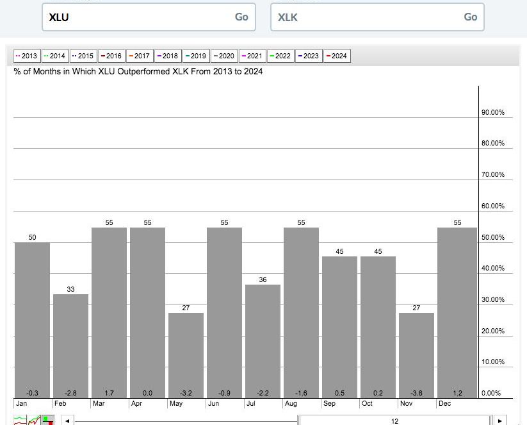
Task: Click the 0.00% axis label
Action: pos(491,393)
